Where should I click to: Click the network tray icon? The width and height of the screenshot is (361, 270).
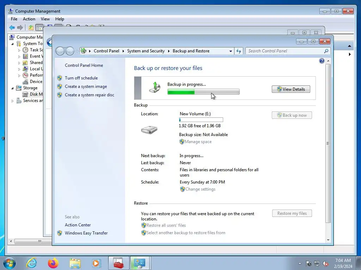317,263
